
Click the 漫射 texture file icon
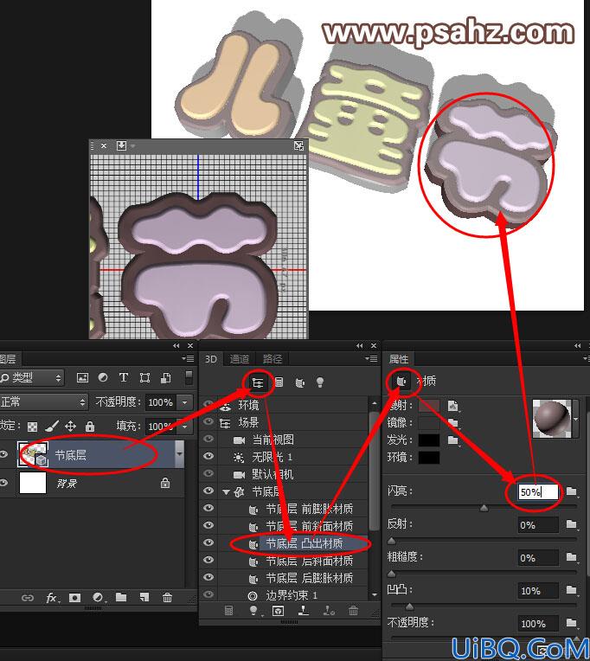coord(453,406)
